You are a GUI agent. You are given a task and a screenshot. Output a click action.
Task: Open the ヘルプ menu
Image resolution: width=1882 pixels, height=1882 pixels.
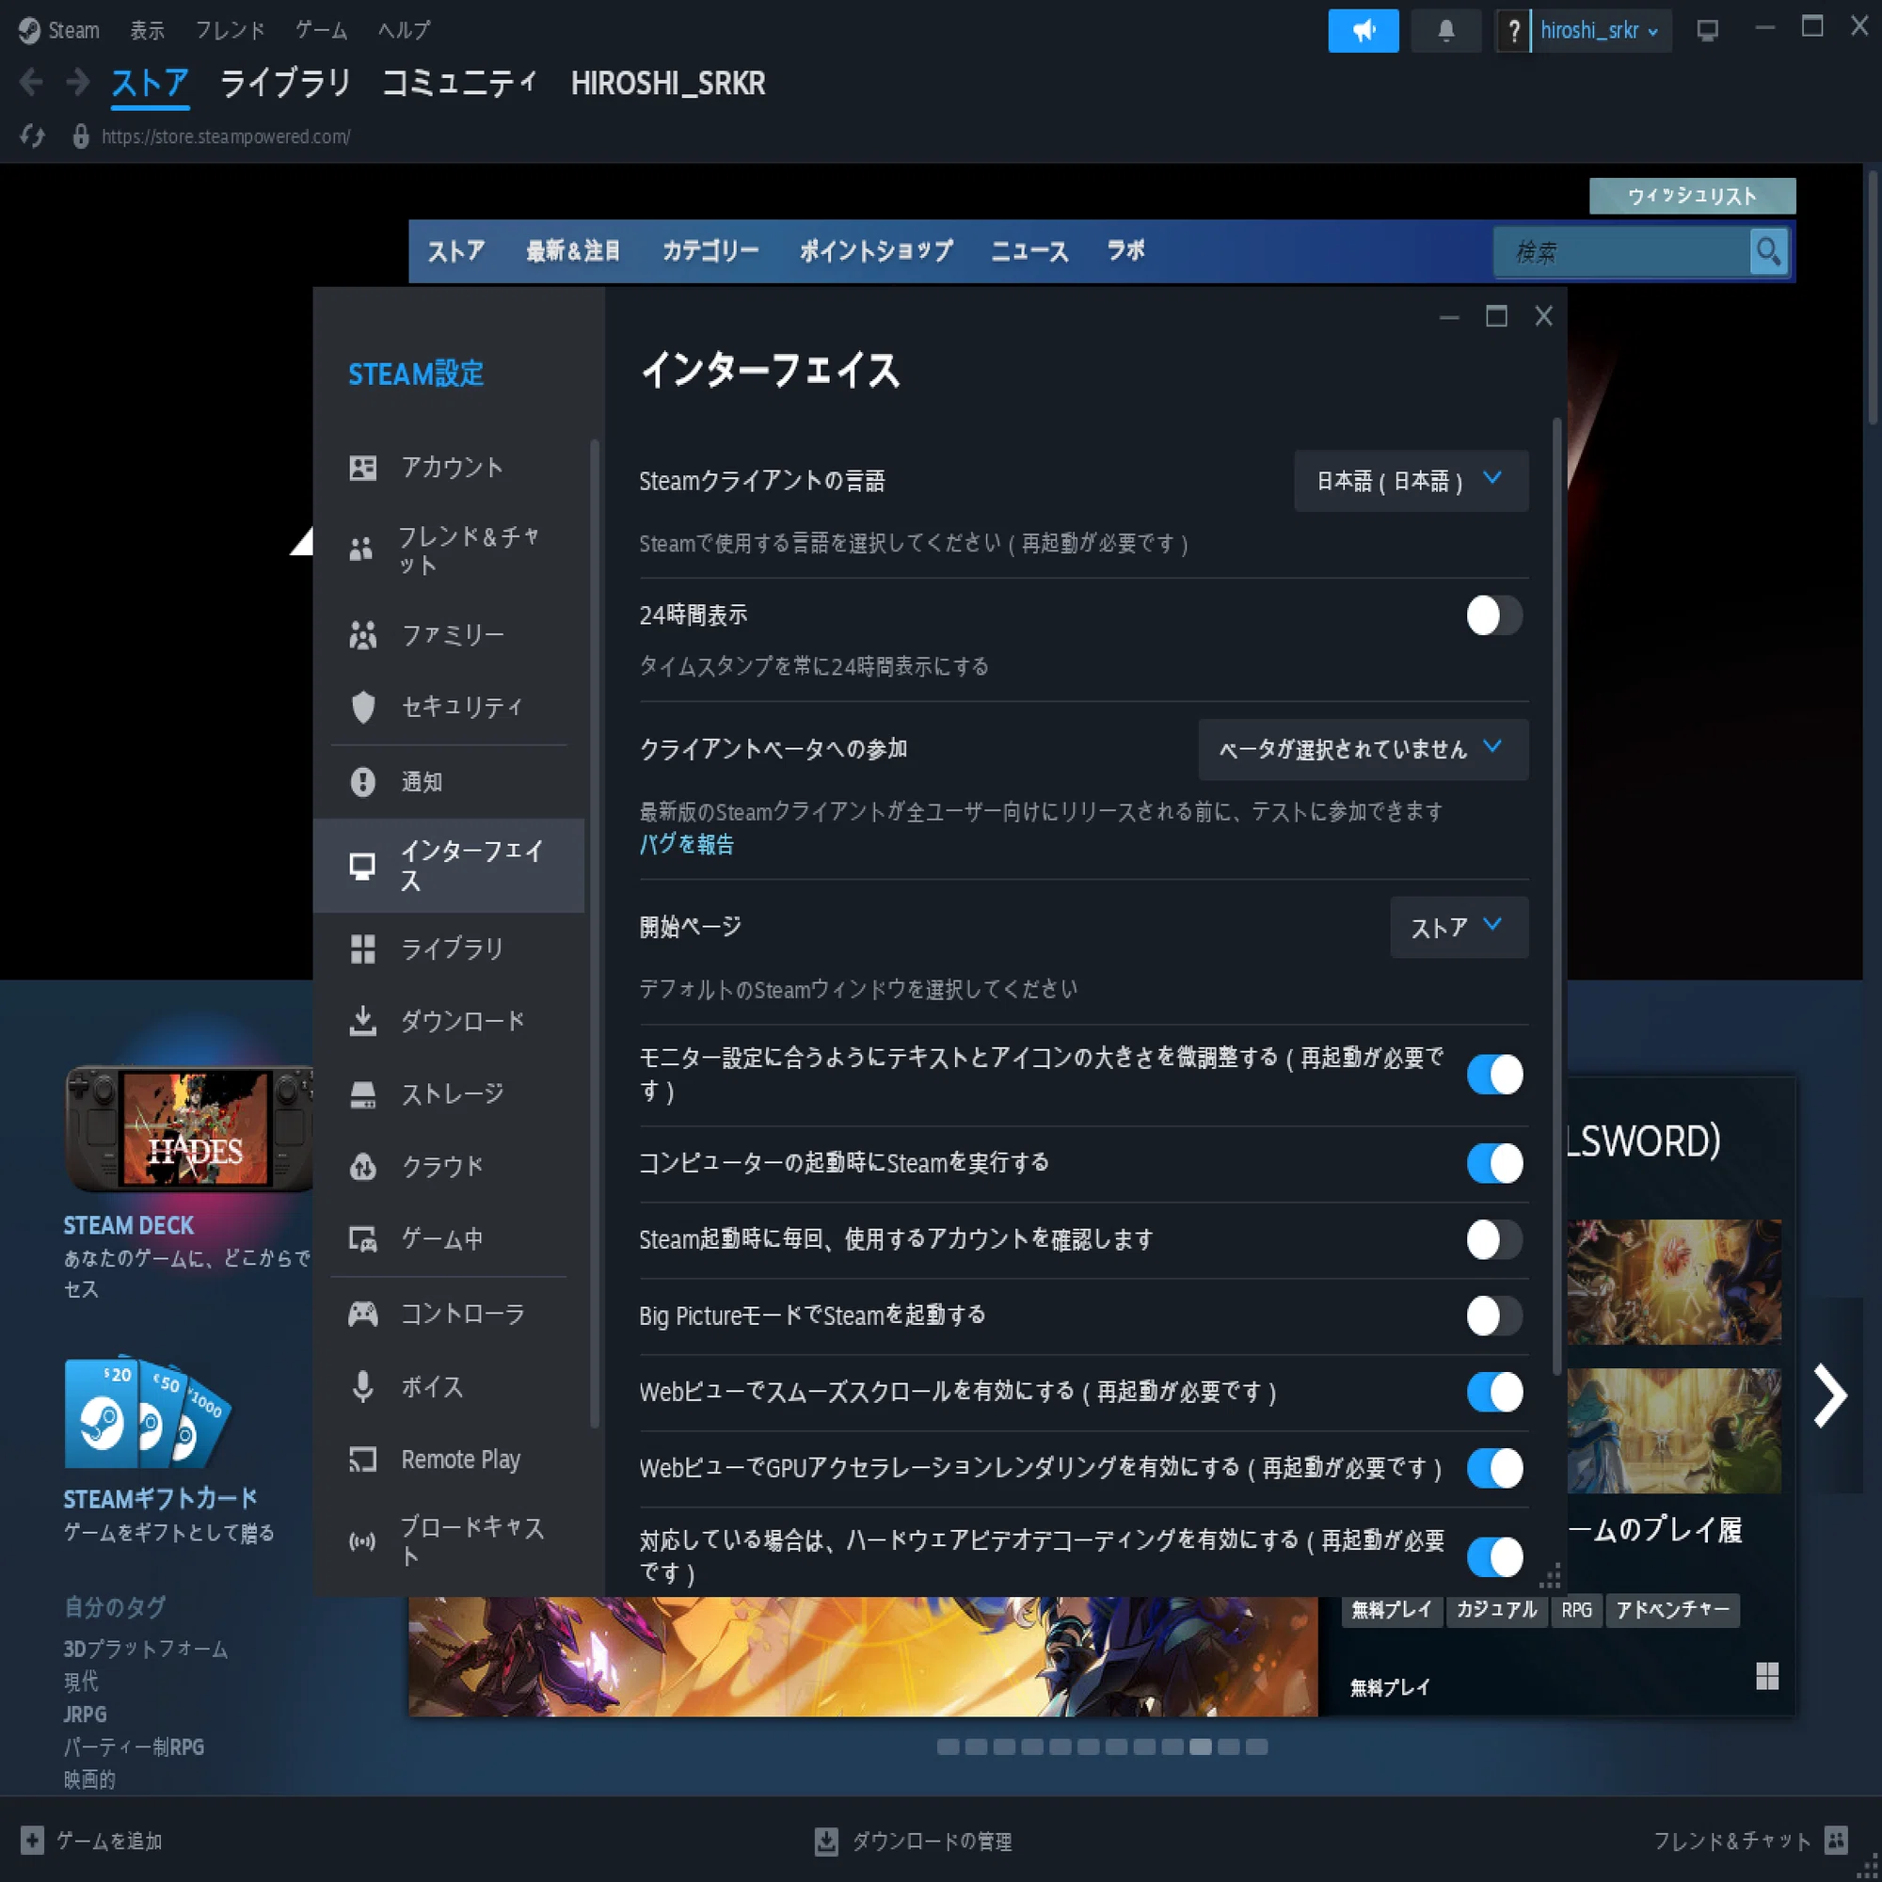click(x=404, y=30)
